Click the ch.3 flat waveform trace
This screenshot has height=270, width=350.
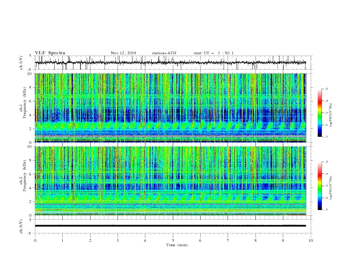(x=170, y=226)
